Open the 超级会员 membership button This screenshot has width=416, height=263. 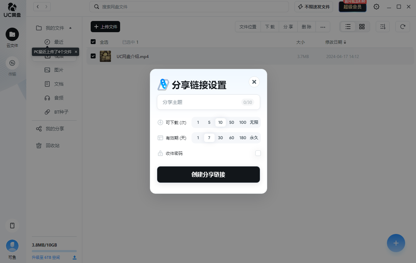click(352, 7)
